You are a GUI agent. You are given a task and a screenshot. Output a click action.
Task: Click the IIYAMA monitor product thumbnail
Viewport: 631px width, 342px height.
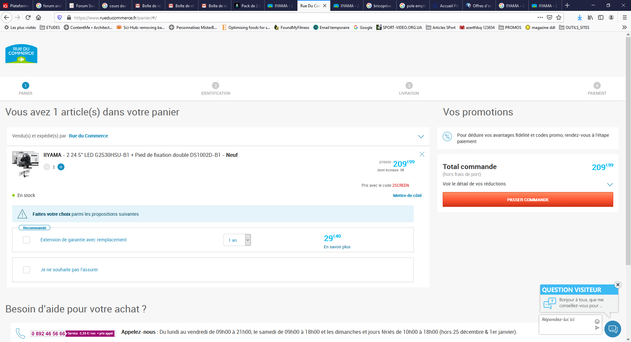pyautogui.click(x=25, y=164)
